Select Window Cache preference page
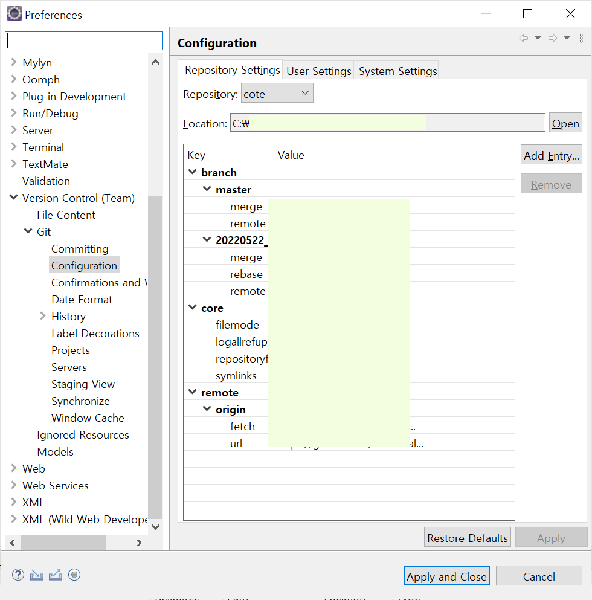Image resolution: width=592 pixels, height=600 pixels. [x=88, y=418]
